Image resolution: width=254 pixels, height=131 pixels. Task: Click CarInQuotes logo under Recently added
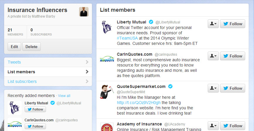coord(15,124)
